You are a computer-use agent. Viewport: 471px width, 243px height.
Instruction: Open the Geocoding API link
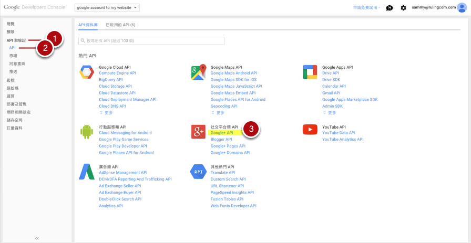point(224,106)
